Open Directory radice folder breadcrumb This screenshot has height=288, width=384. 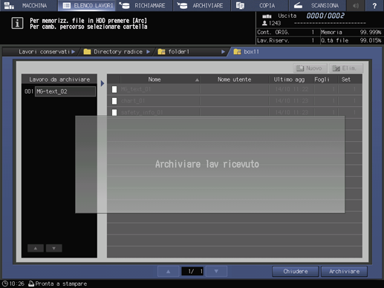click(118, 52)
